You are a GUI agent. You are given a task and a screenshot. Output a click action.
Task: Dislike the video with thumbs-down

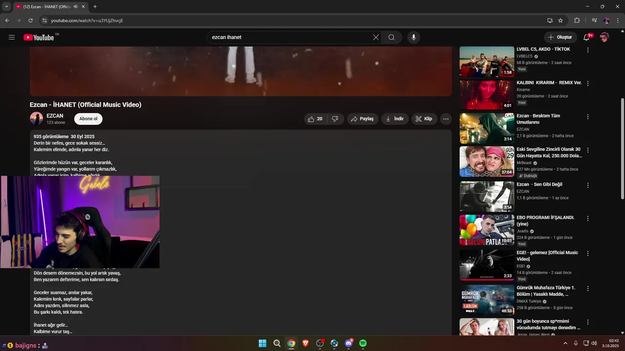[335, 119]
